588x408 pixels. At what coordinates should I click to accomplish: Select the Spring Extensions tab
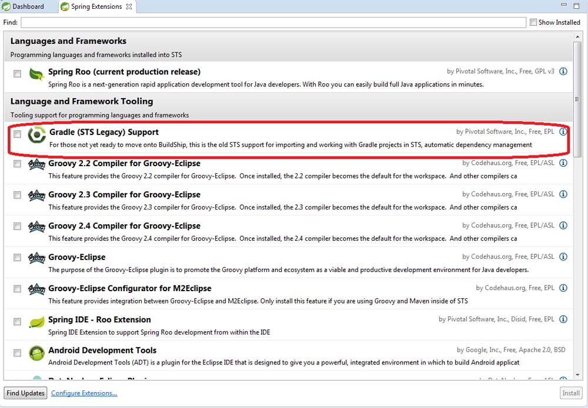tap(97, 6)
